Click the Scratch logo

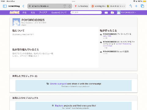14,13
